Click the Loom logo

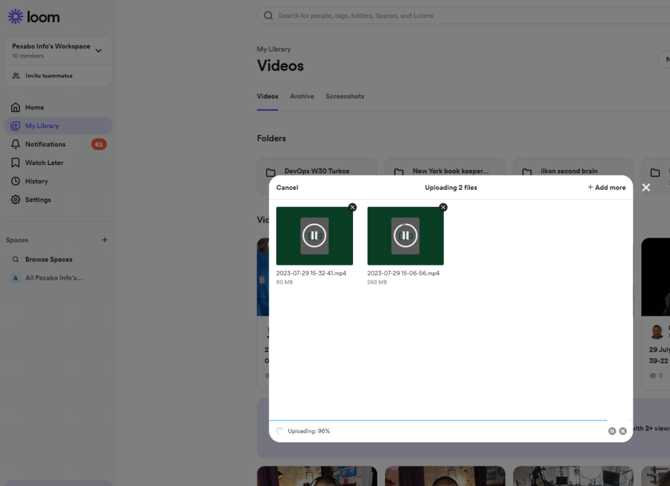coord(34,16)
